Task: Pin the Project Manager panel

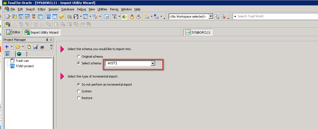Action: click(47, 40)
